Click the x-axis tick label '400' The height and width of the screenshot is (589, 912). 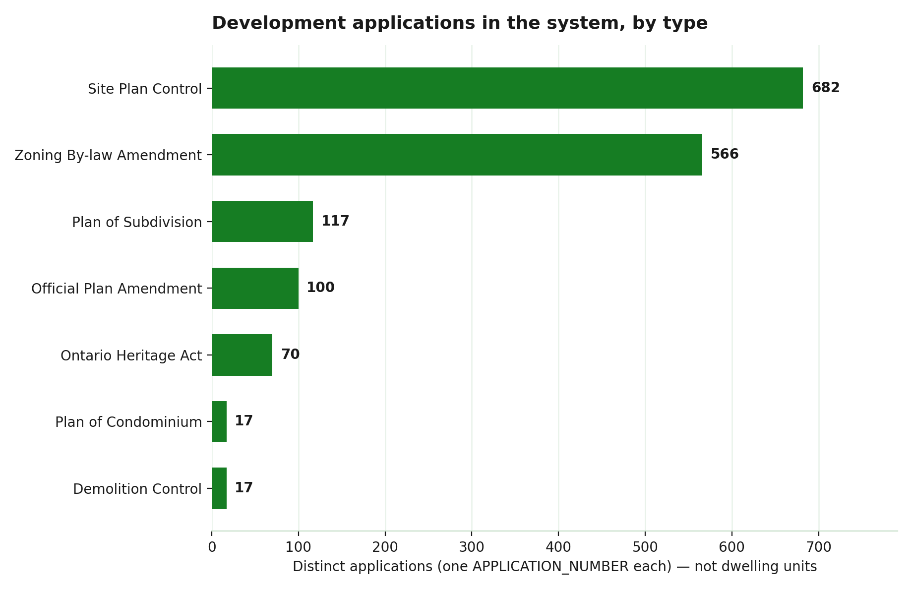coord(558,547)
